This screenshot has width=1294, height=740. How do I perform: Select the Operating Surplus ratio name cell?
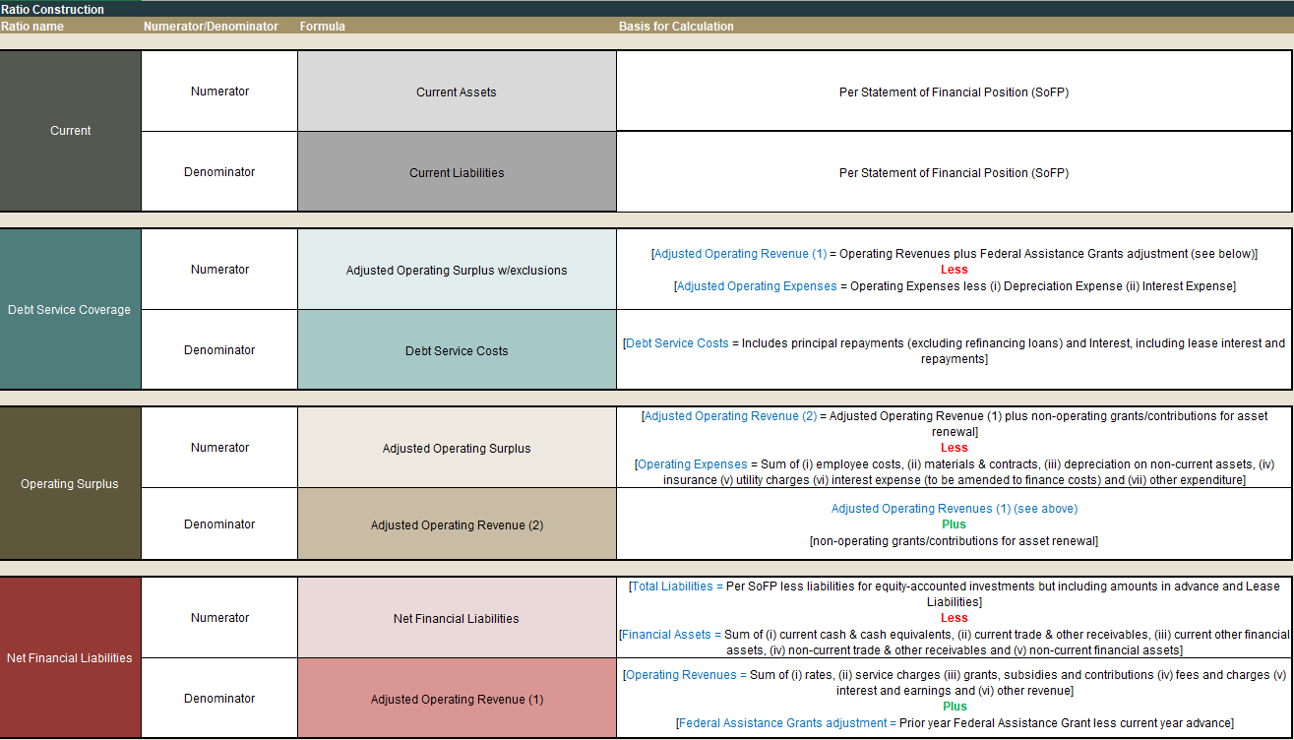click(70, 483)
